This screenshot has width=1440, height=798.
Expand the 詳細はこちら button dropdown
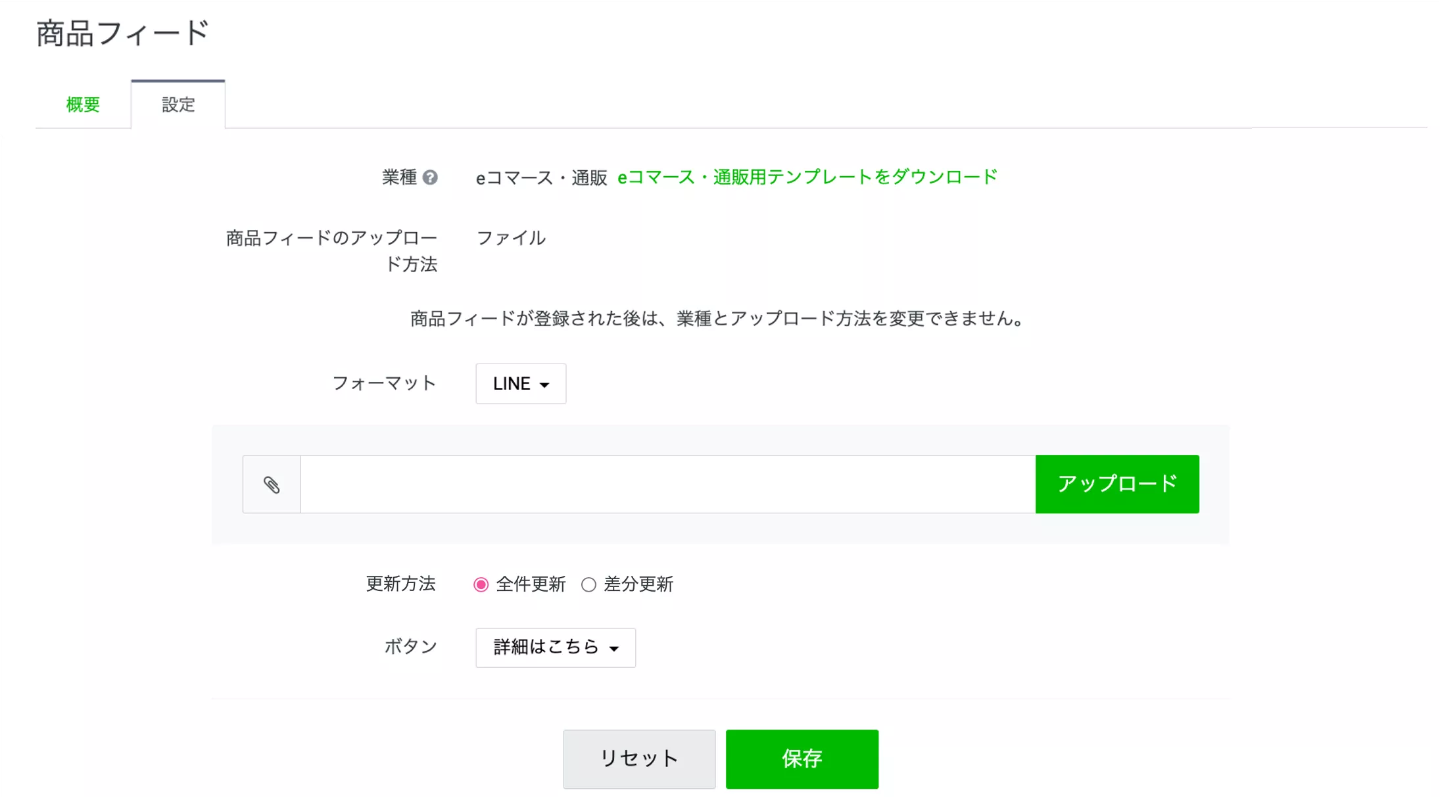(x=556, y=647)
